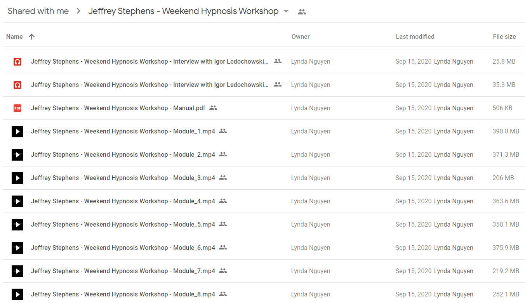
Task: Click modifier Lynda Nguyen beside date in Module_7.mp4 row
Action: (x=454, y=271)
